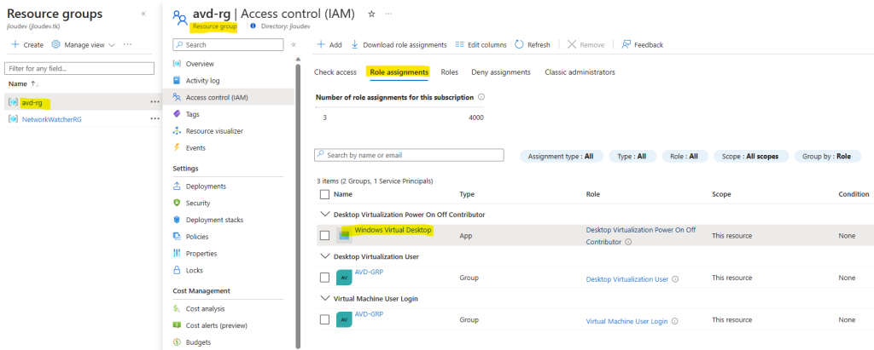
Task: Open Properties icon in sidebar
Action: tap(177, 253)
